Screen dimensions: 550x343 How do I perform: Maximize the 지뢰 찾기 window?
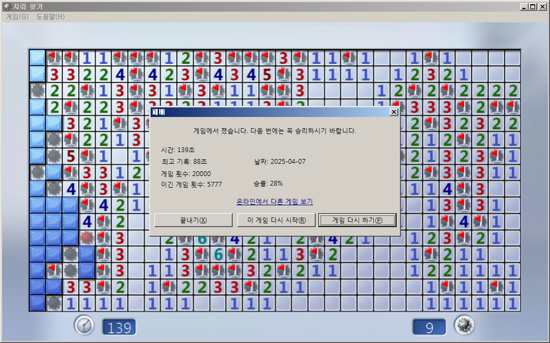coord(533,6)
